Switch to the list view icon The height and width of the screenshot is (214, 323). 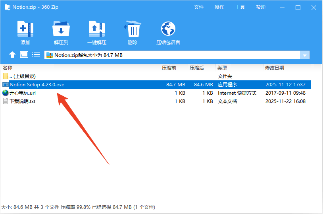(36, 54)
